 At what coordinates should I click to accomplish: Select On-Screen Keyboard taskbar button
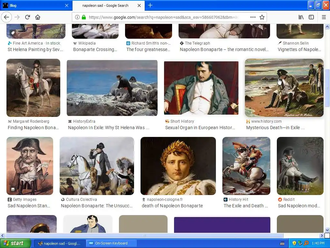pyautogui.click(x=111, y=243)
